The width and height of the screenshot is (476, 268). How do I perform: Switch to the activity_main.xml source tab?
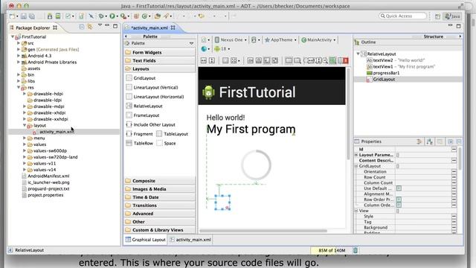pyautogui.click(x=190, y=240)
